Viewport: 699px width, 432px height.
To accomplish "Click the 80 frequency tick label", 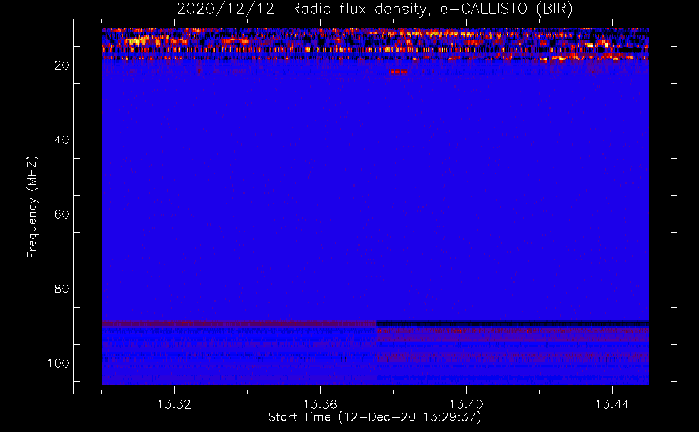I will coord(62,289).
